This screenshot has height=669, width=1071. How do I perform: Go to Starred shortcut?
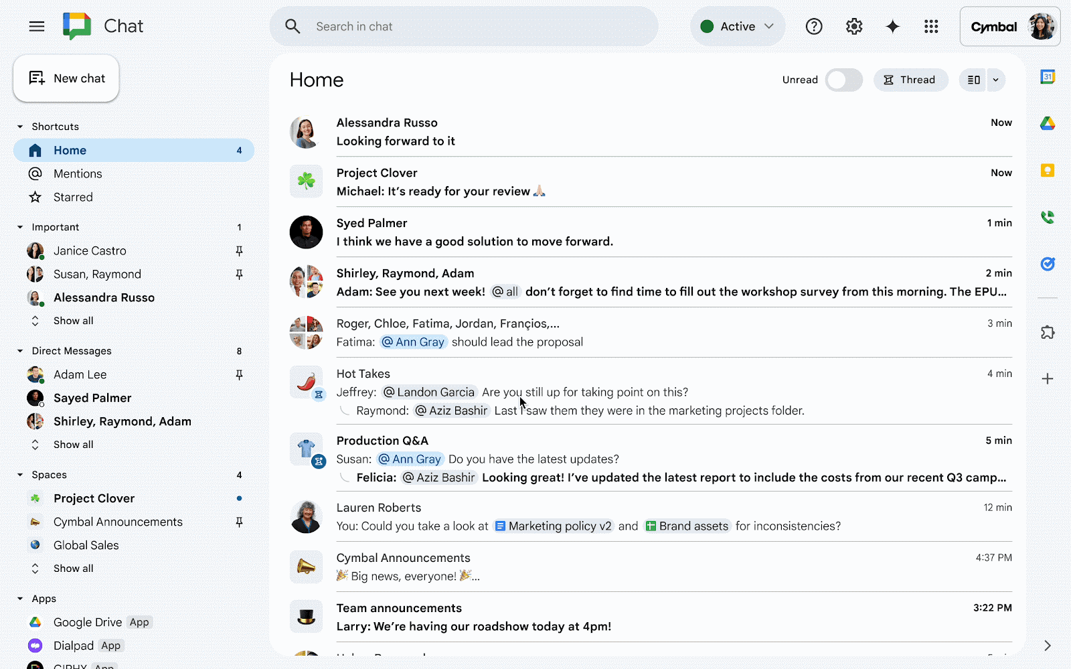tap(73, 198)
